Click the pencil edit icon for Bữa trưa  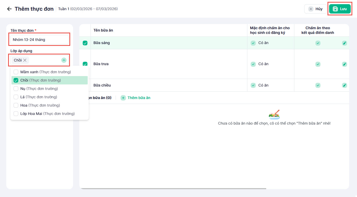(344, 64)
